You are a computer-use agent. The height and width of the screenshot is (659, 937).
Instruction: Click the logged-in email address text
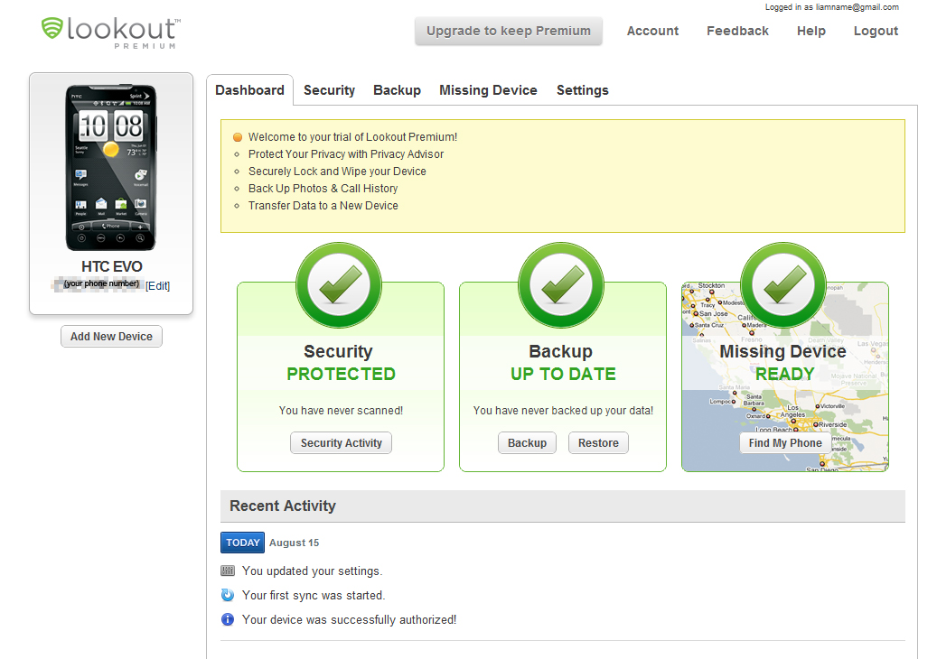tap(857, 7)
